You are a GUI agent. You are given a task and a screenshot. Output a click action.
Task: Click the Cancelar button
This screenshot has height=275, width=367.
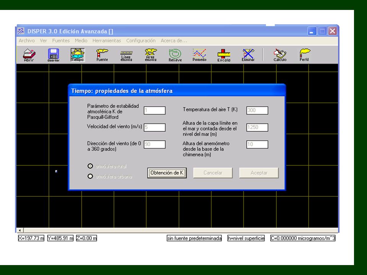point(213,173)
